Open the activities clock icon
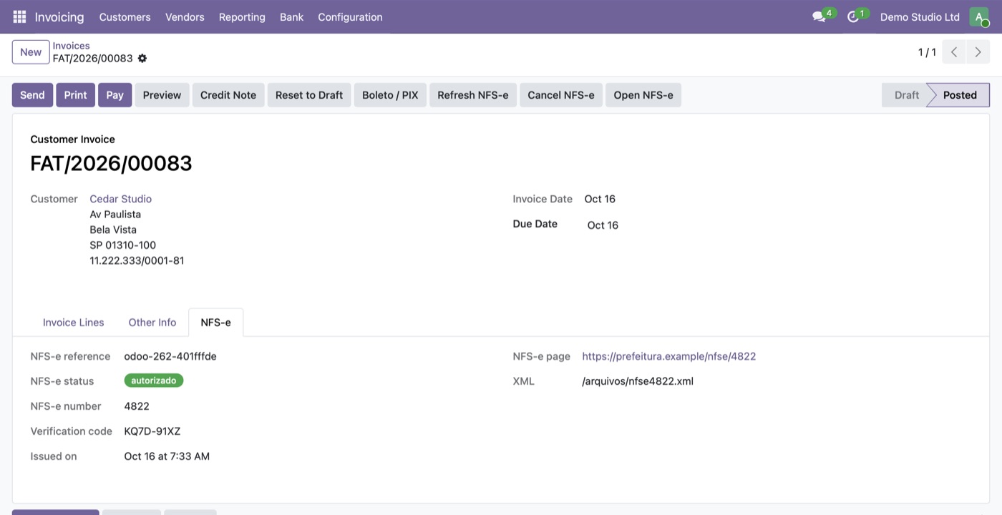 (x=852, y=16)
